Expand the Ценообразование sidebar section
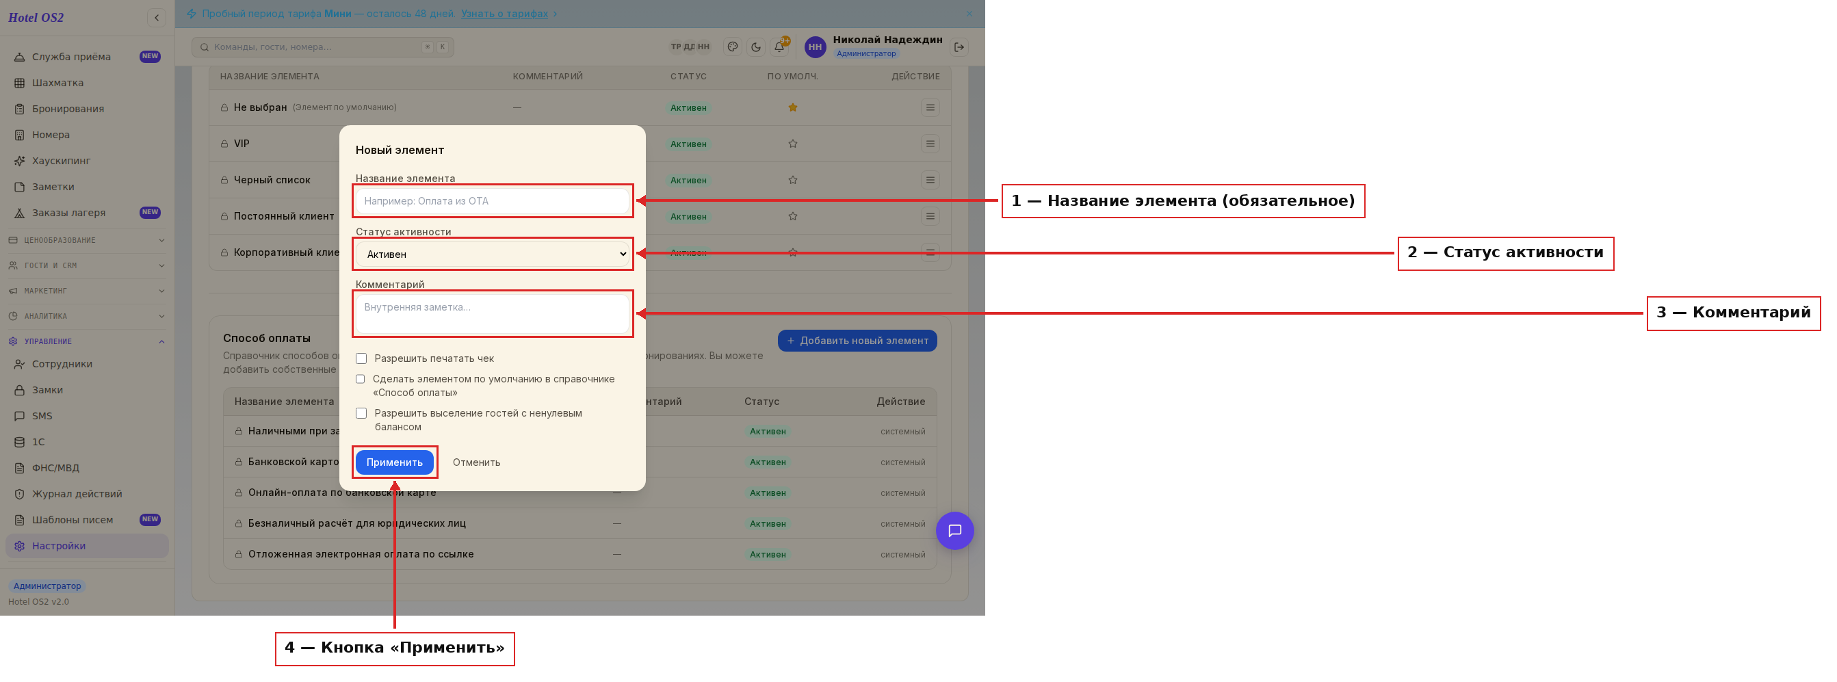 pyautogui.click(x=87, y=240)
